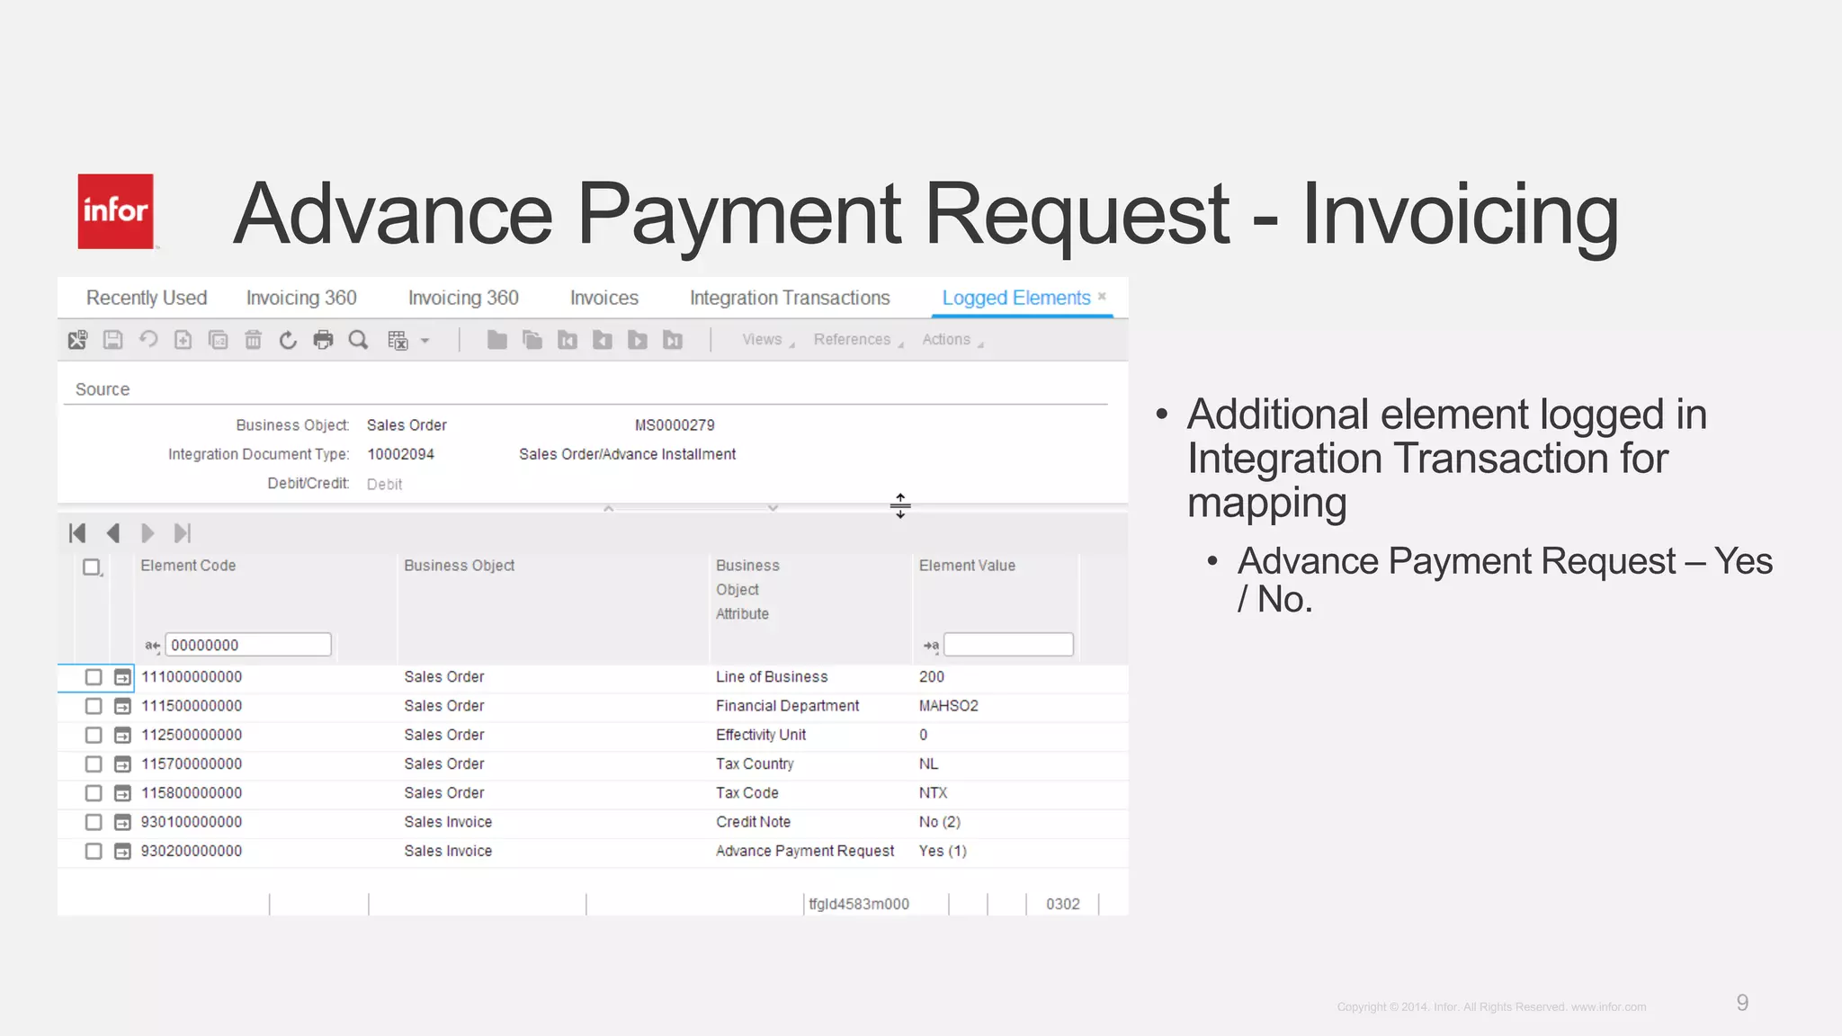Go to first record arrow

pyautogui.click(x=77, y=533)
